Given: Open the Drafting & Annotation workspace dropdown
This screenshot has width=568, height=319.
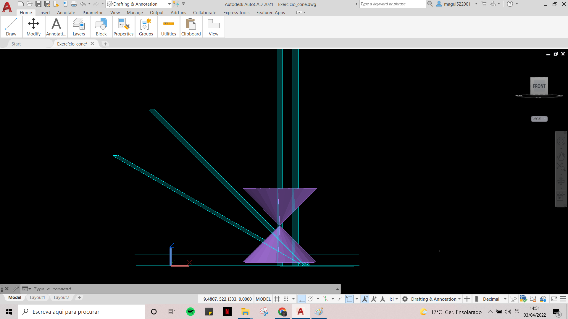Looking at the screenshot, I should coord(139,4).
